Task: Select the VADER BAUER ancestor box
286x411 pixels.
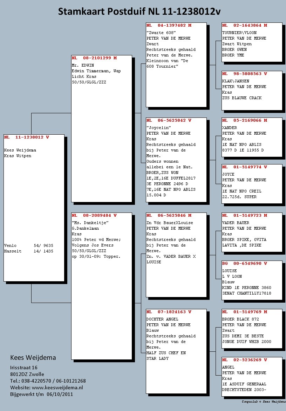Action: (252, 232)
